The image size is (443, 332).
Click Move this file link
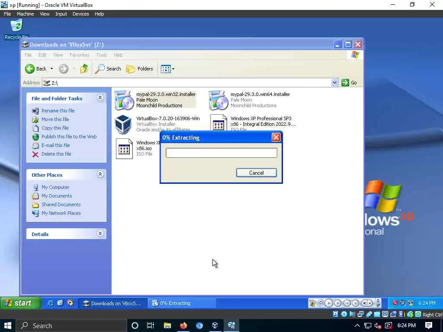click(55, 119)
